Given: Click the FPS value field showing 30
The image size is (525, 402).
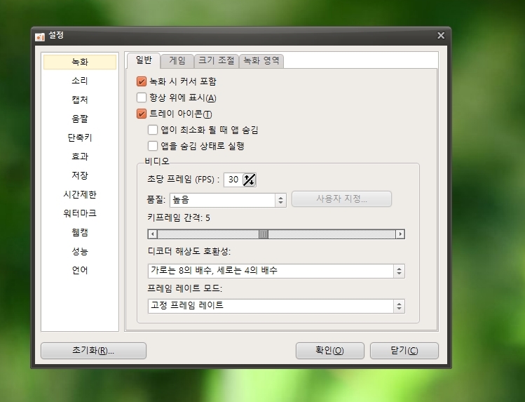Looking at the screenshot, I should tap(233, 180).
